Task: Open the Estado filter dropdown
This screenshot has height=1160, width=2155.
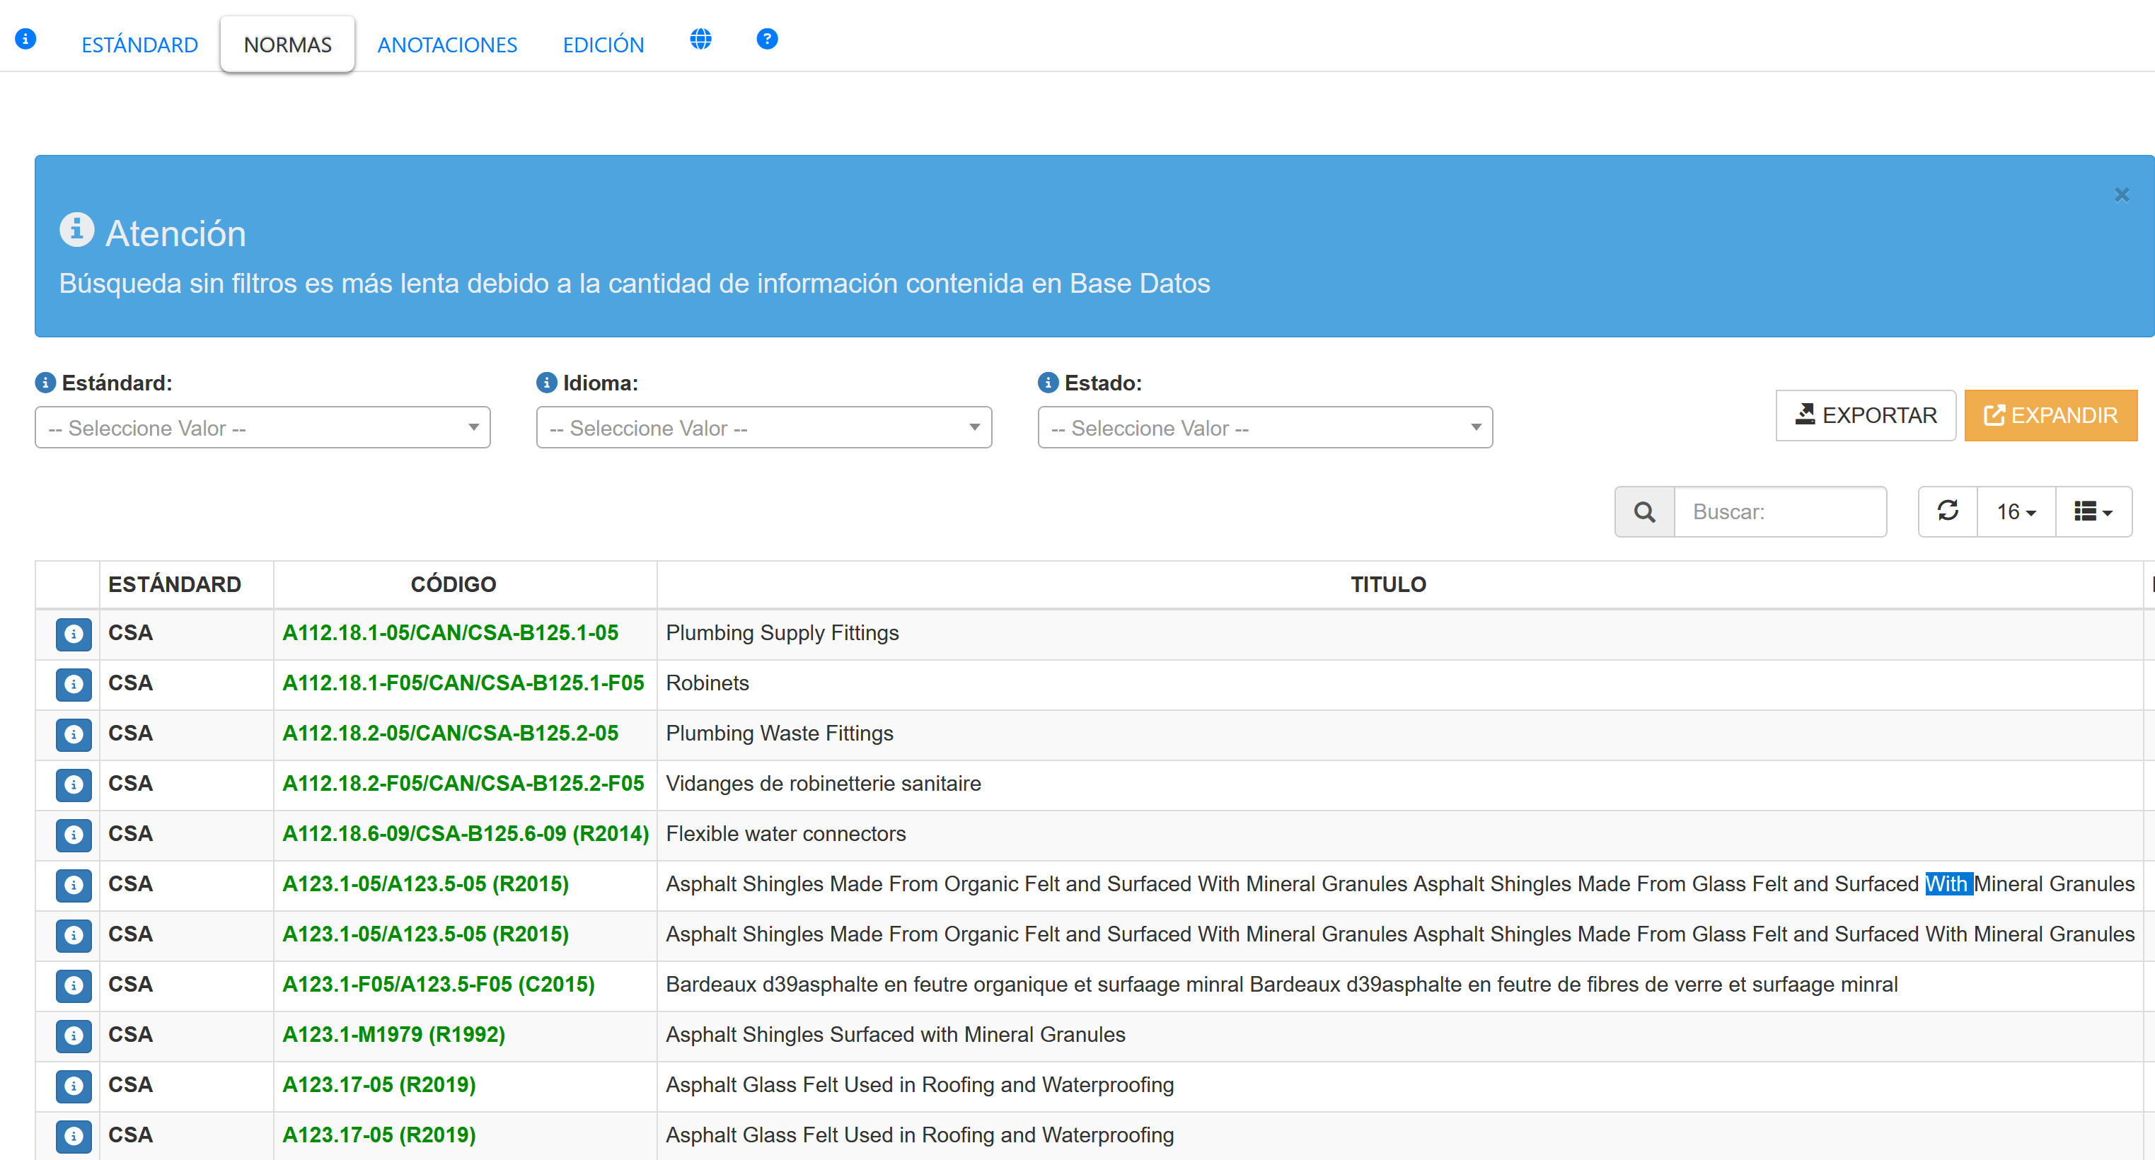Action: tap(1264, 428)
